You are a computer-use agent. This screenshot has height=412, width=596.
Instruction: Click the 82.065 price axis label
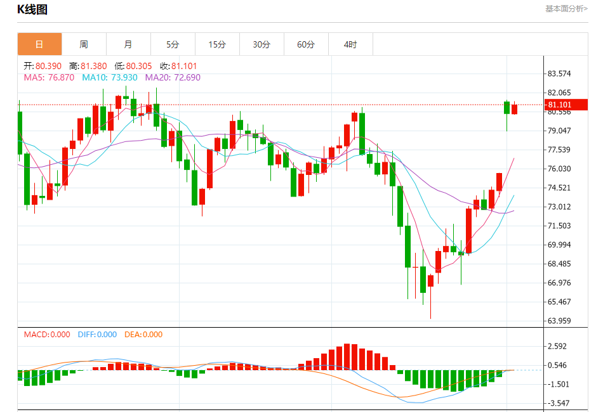[x=559, y=93]
